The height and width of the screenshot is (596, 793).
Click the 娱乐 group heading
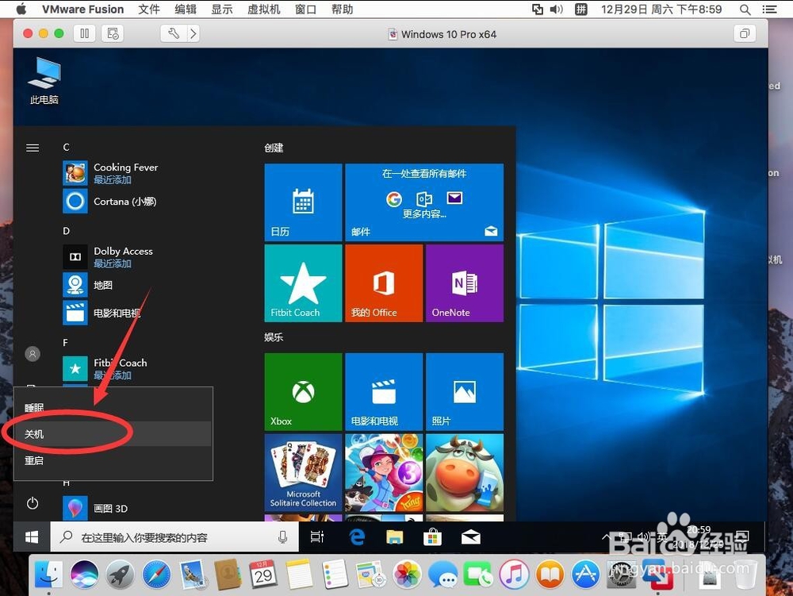274,337
